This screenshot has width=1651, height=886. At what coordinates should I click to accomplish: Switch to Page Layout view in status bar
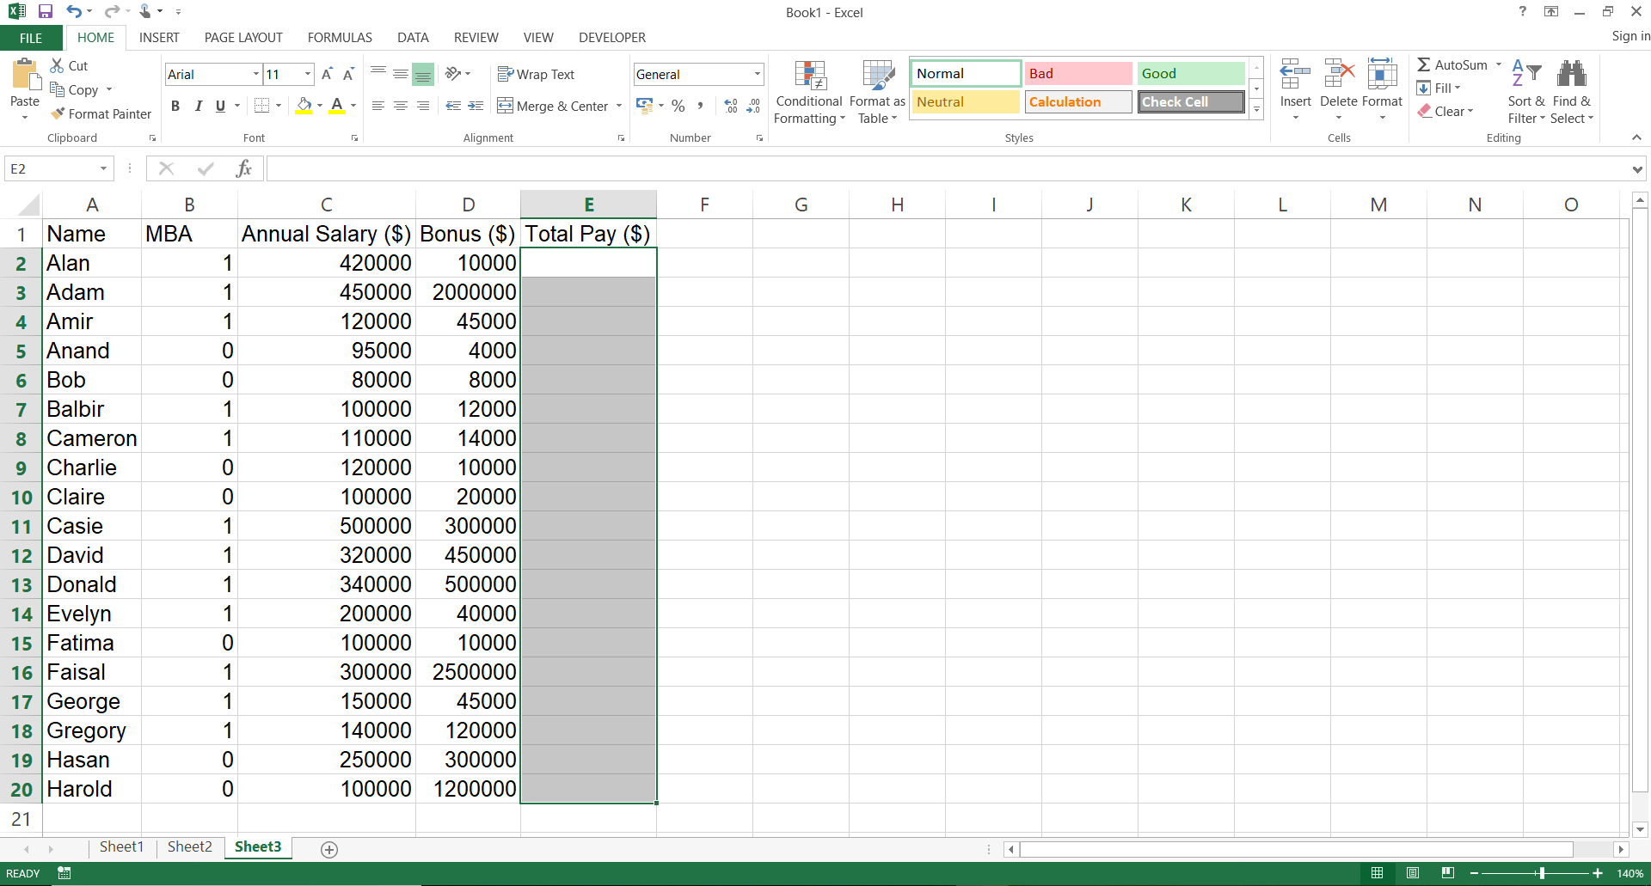(x=1412, y=873)
